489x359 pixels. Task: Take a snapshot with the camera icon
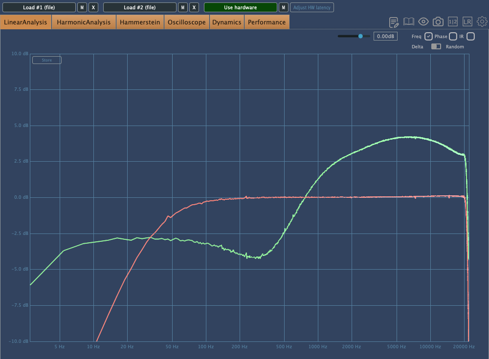click(x=438, y=22)
